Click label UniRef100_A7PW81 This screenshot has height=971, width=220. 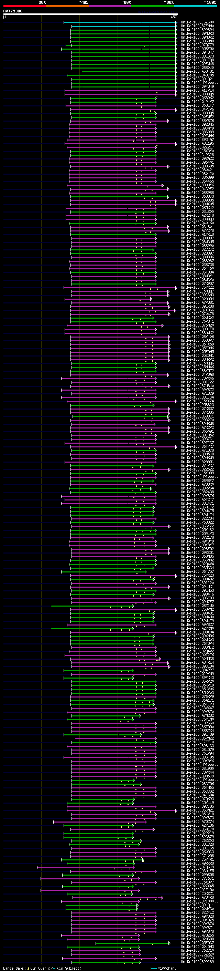coord(197,303)
